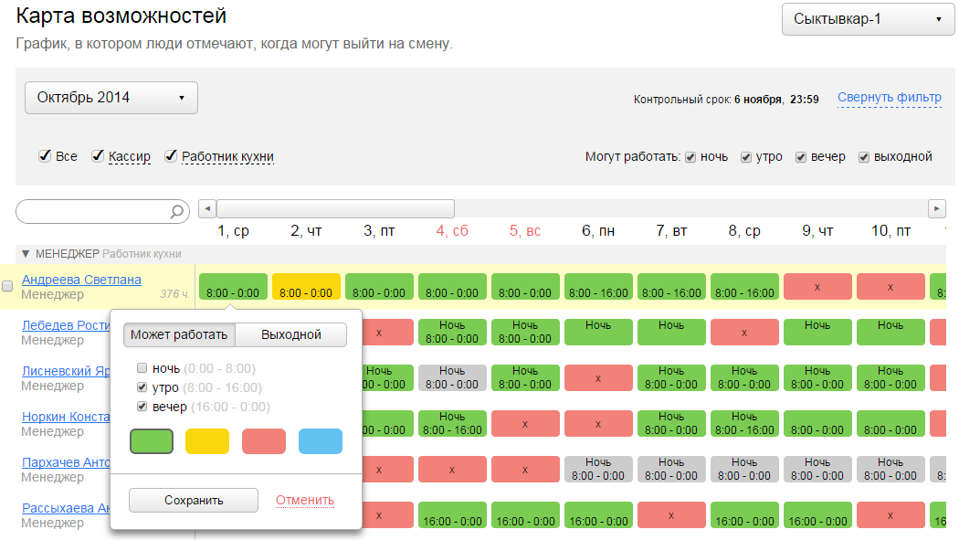Select the checkbox next to Андреева Светлана
959x540 pixels.
coord(7,286)
